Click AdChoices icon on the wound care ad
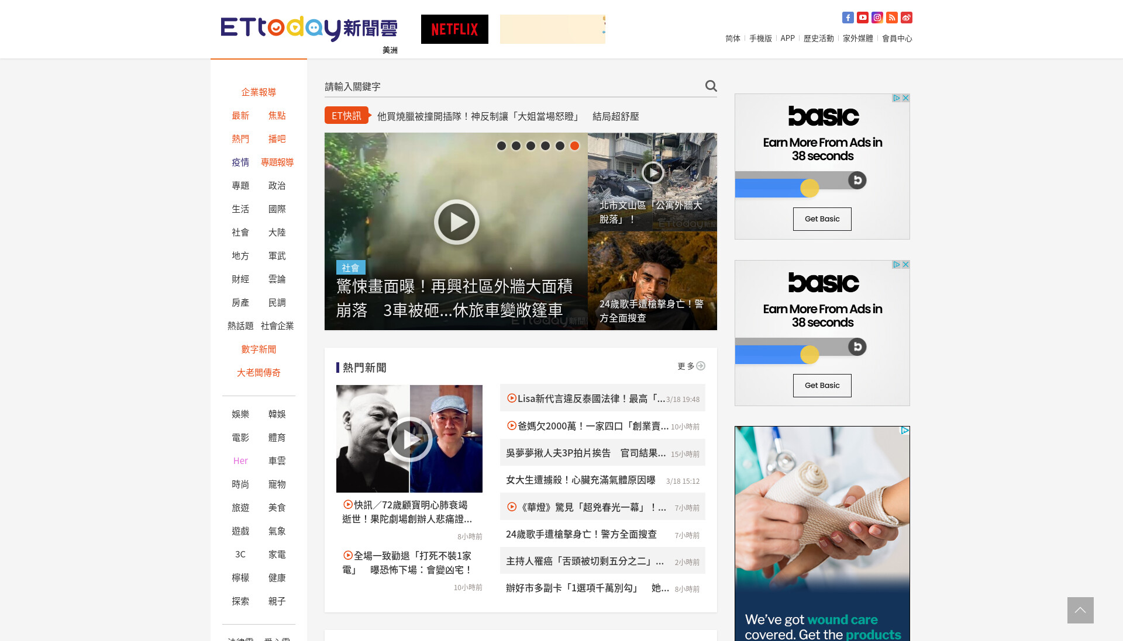 905,431
